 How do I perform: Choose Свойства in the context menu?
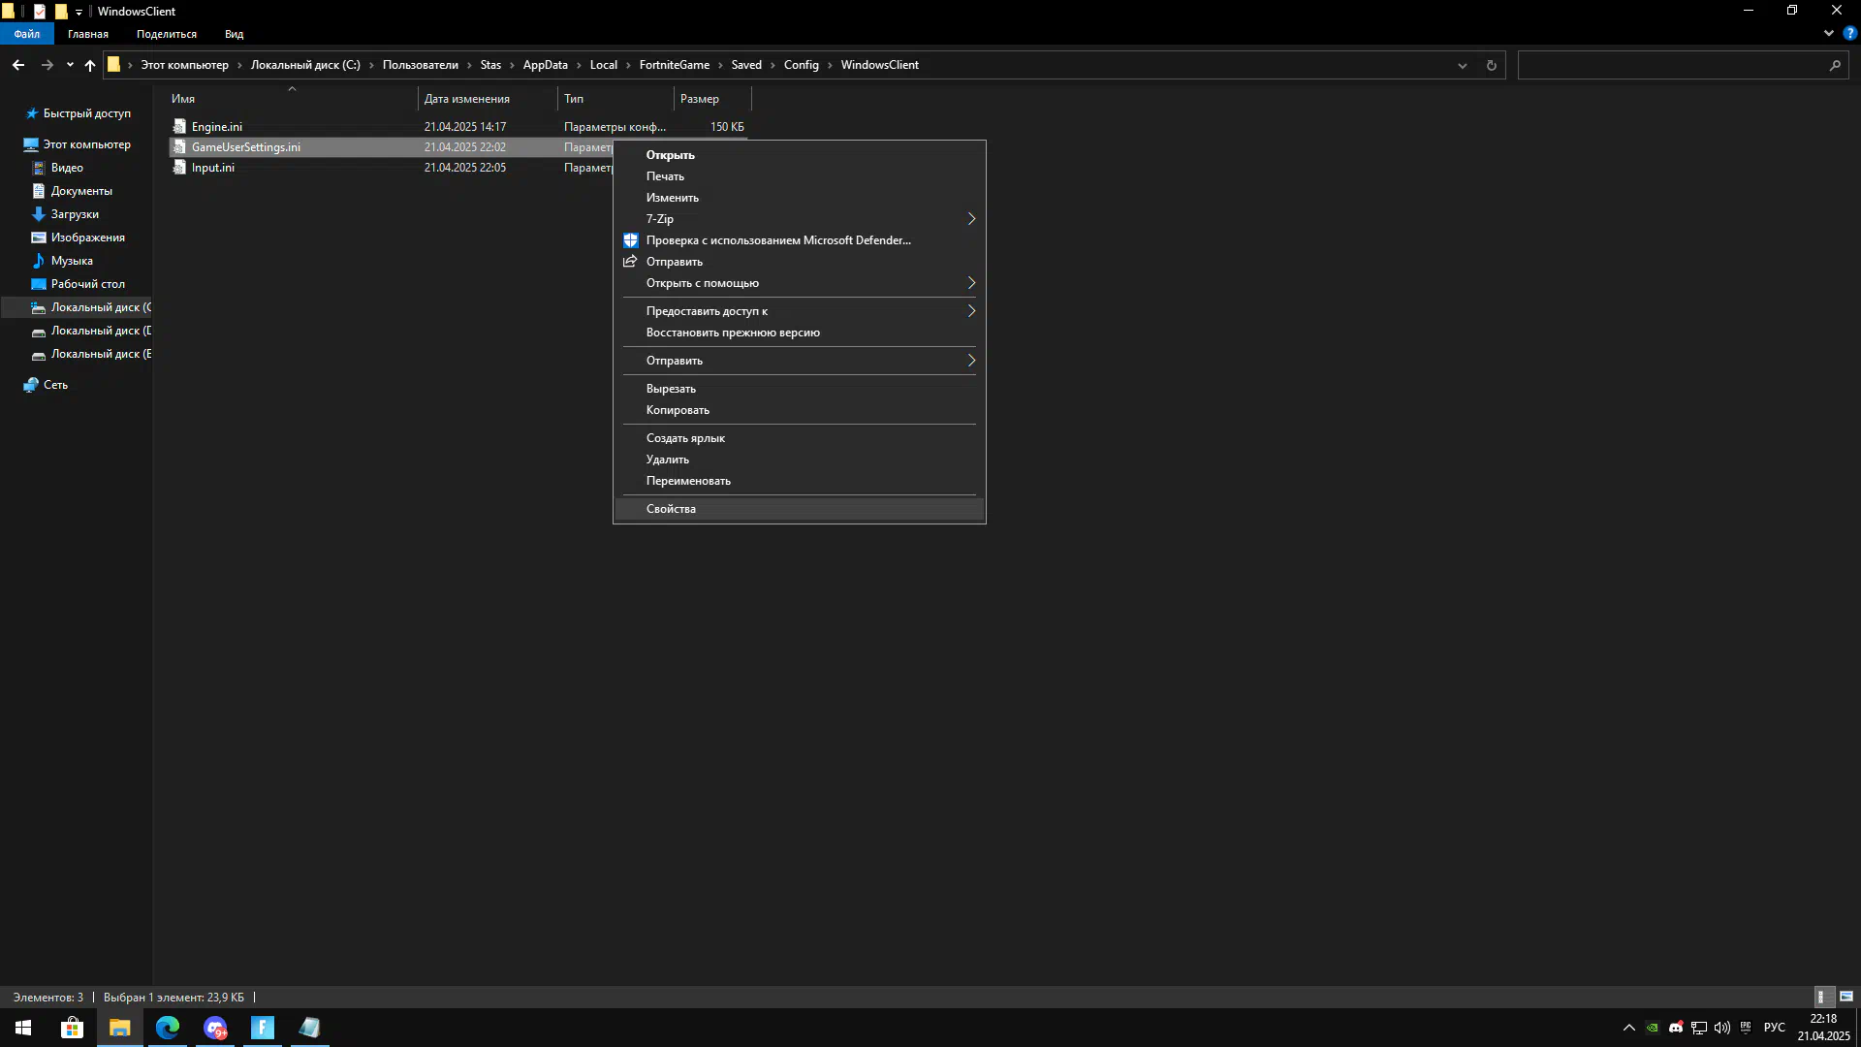[671, 509]
